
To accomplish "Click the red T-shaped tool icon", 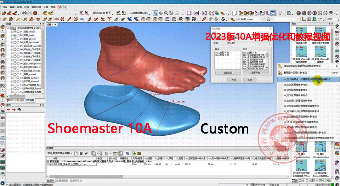I will 109,19.
